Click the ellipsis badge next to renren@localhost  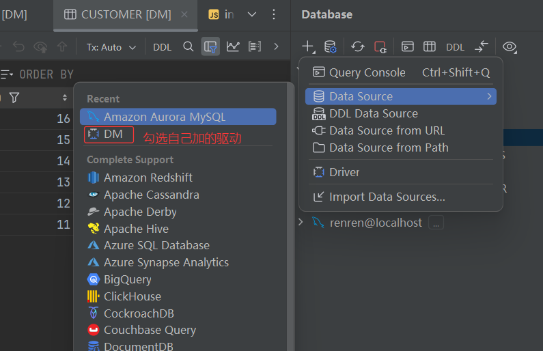coord(436,223)
